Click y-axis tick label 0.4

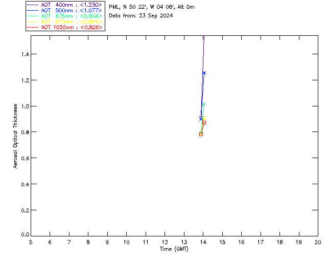coord(25,184)
